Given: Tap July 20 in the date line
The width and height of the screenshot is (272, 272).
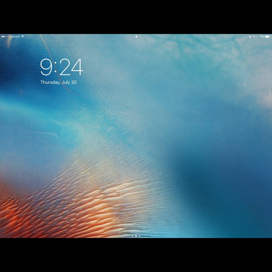Looking at the screenshot, I should (x=69, y=82).
